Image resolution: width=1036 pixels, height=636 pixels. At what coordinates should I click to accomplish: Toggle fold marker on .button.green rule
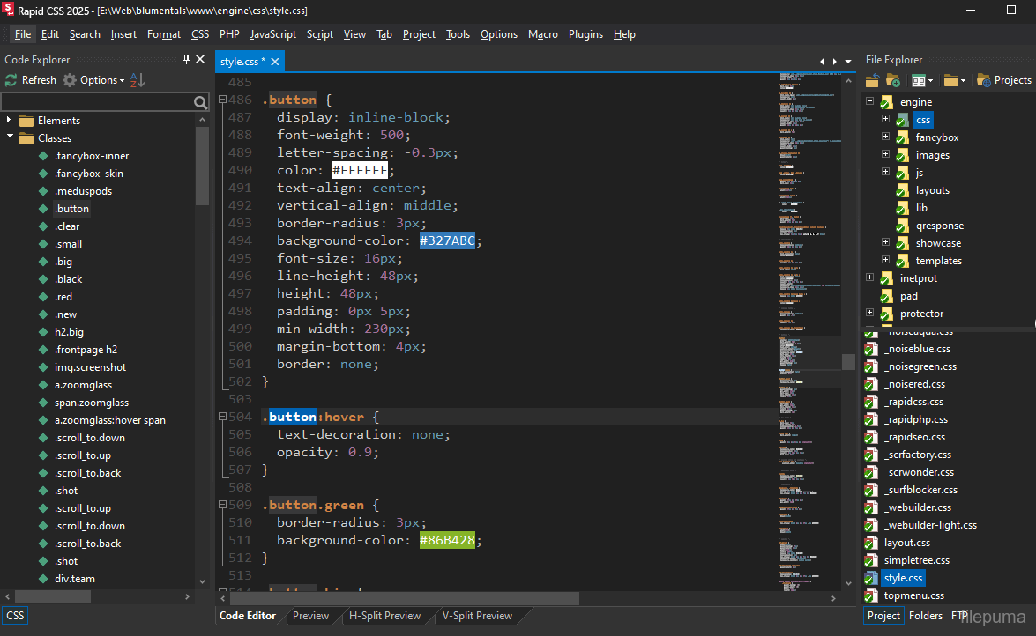point(222,505)
